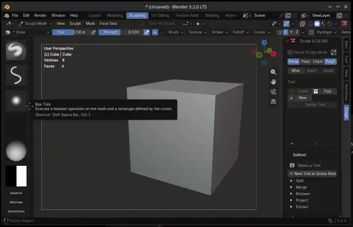This screenshot has height=227, width=353.
Task: Select the Draw brush thumbnail in toolbar
Action: pyautogui.click(x=16, y=50)
